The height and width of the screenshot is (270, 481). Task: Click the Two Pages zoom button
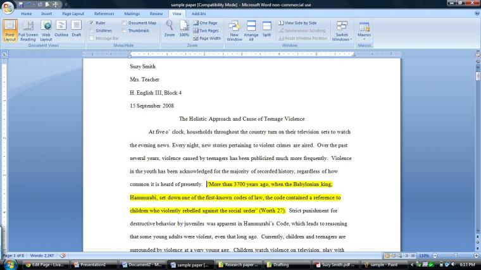pos(208,30)
